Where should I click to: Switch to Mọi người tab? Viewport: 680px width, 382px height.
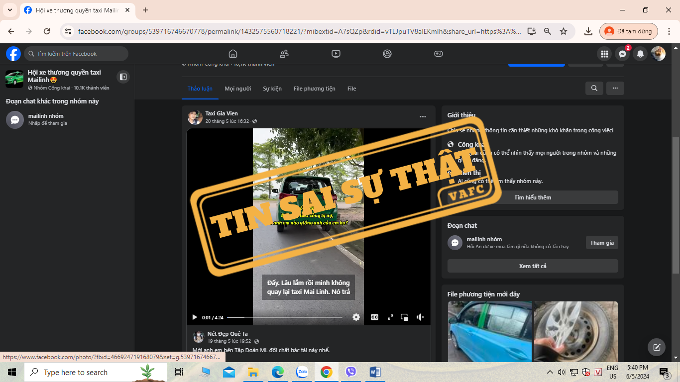tap(237, 89)
